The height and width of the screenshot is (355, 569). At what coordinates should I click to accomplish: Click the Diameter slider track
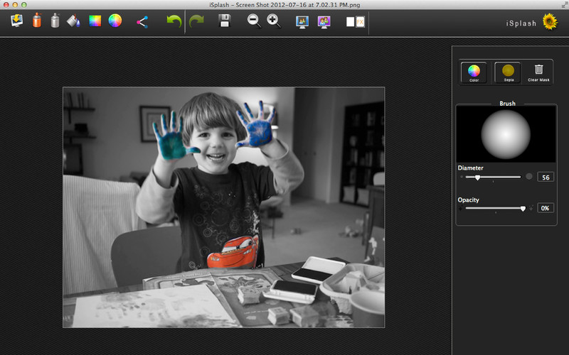[493, 177]
